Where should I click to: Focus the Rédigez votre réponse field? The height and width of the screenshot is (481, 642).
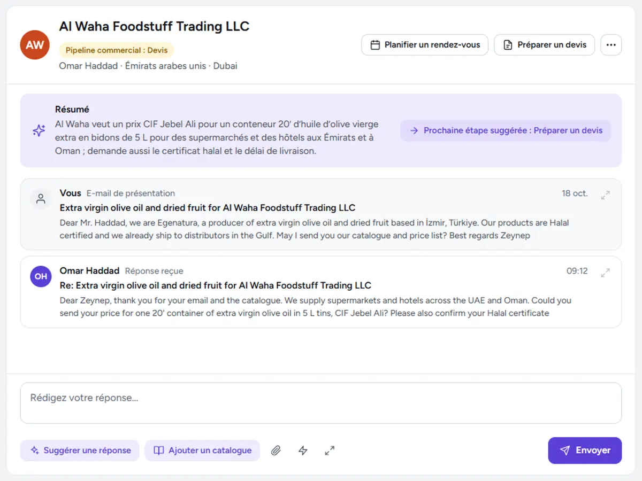321,403
